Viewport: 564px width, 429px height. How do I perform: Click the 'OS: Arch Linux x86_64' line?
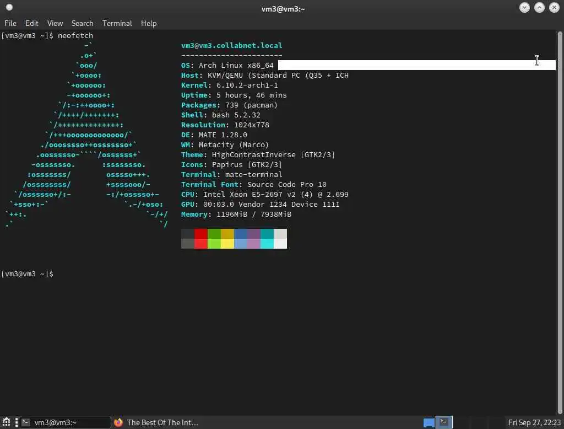(227, 65)
